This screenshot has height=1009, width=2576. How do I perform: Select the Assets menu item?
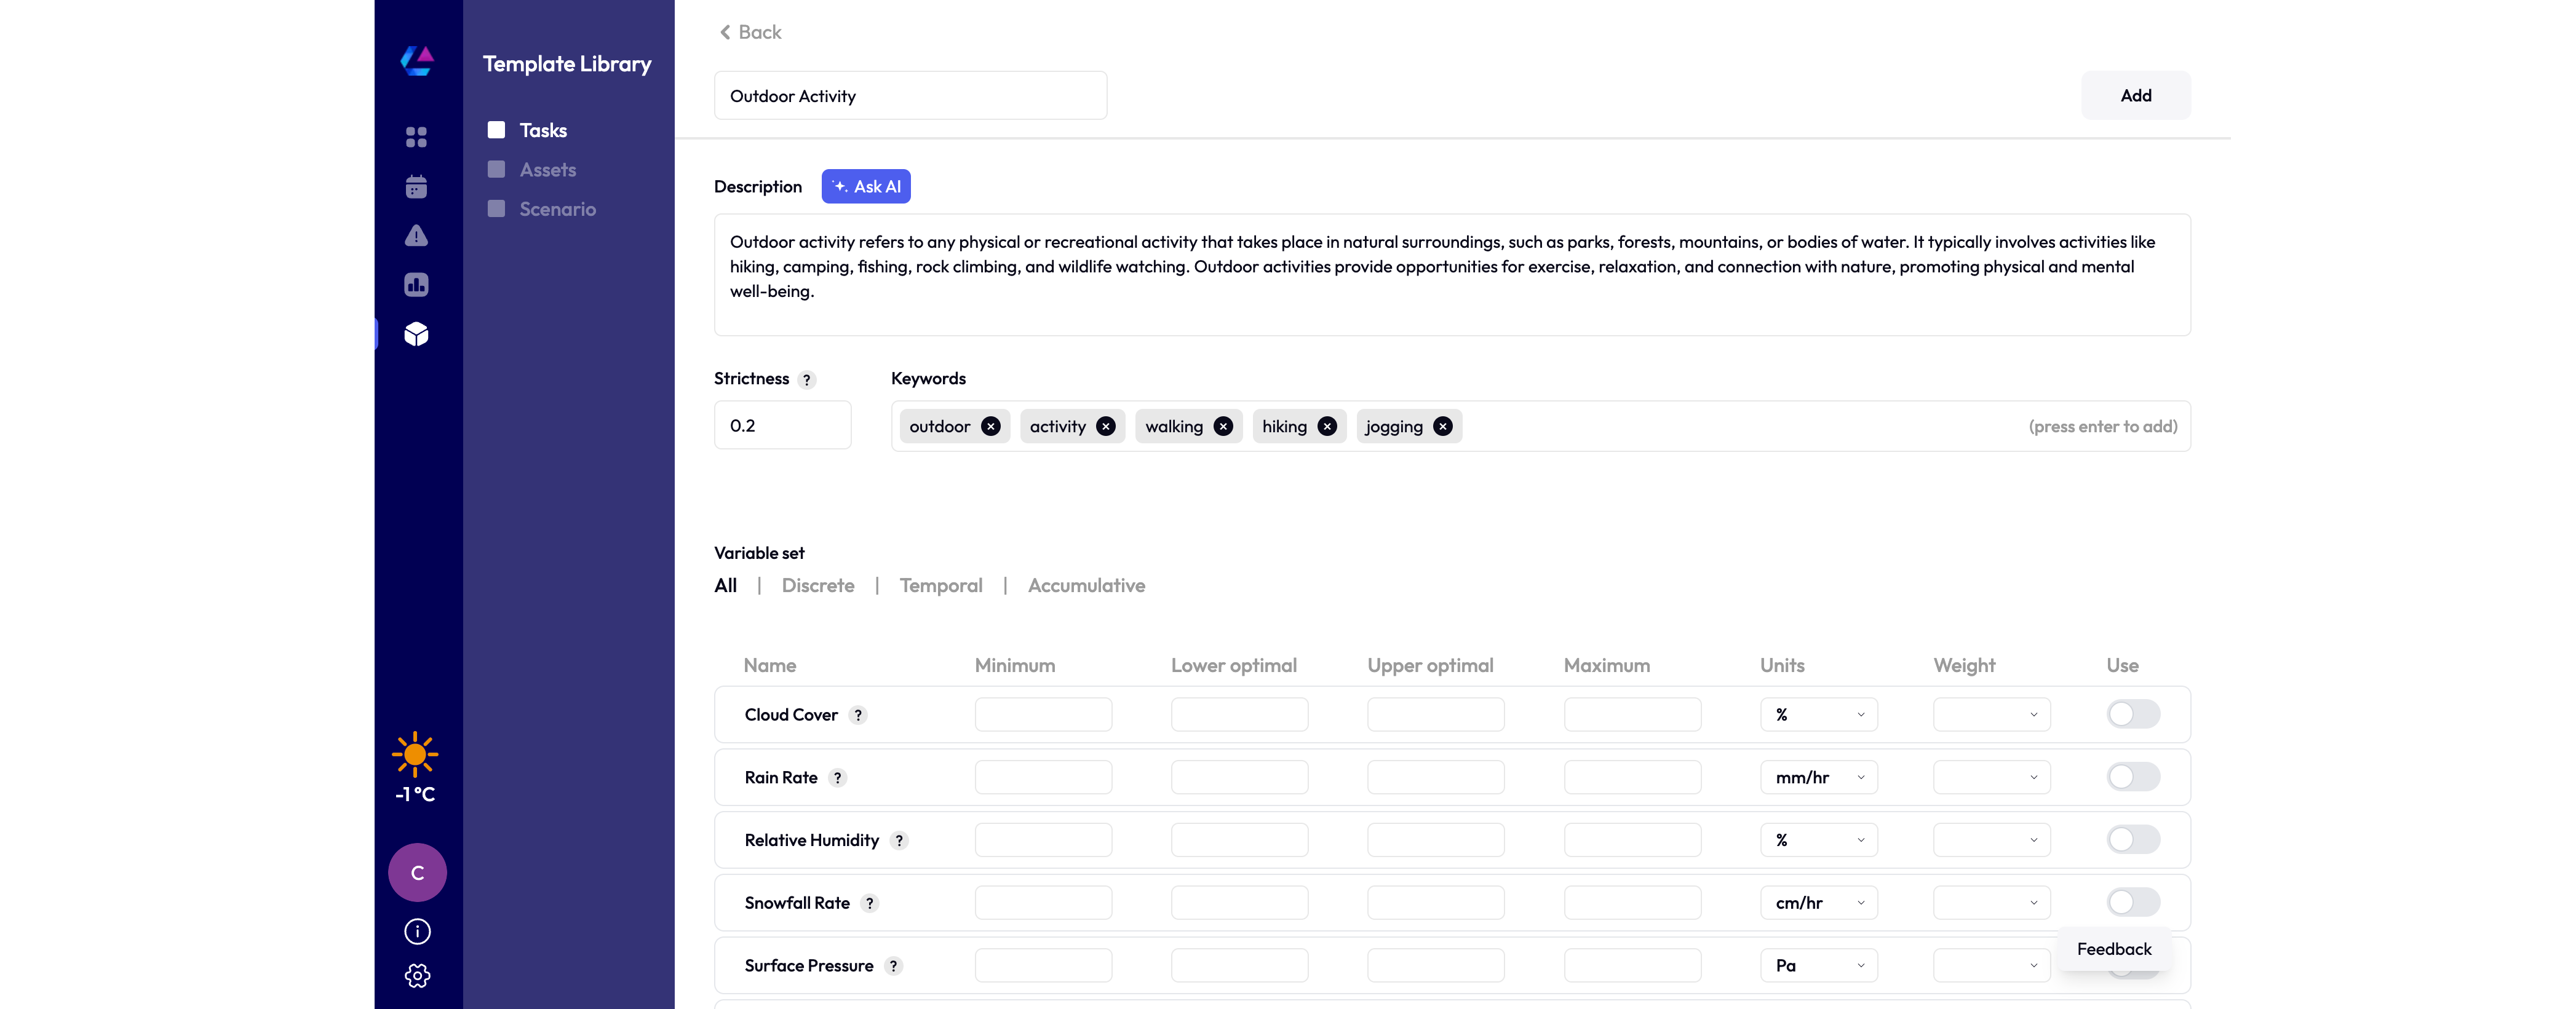(547, 170)
